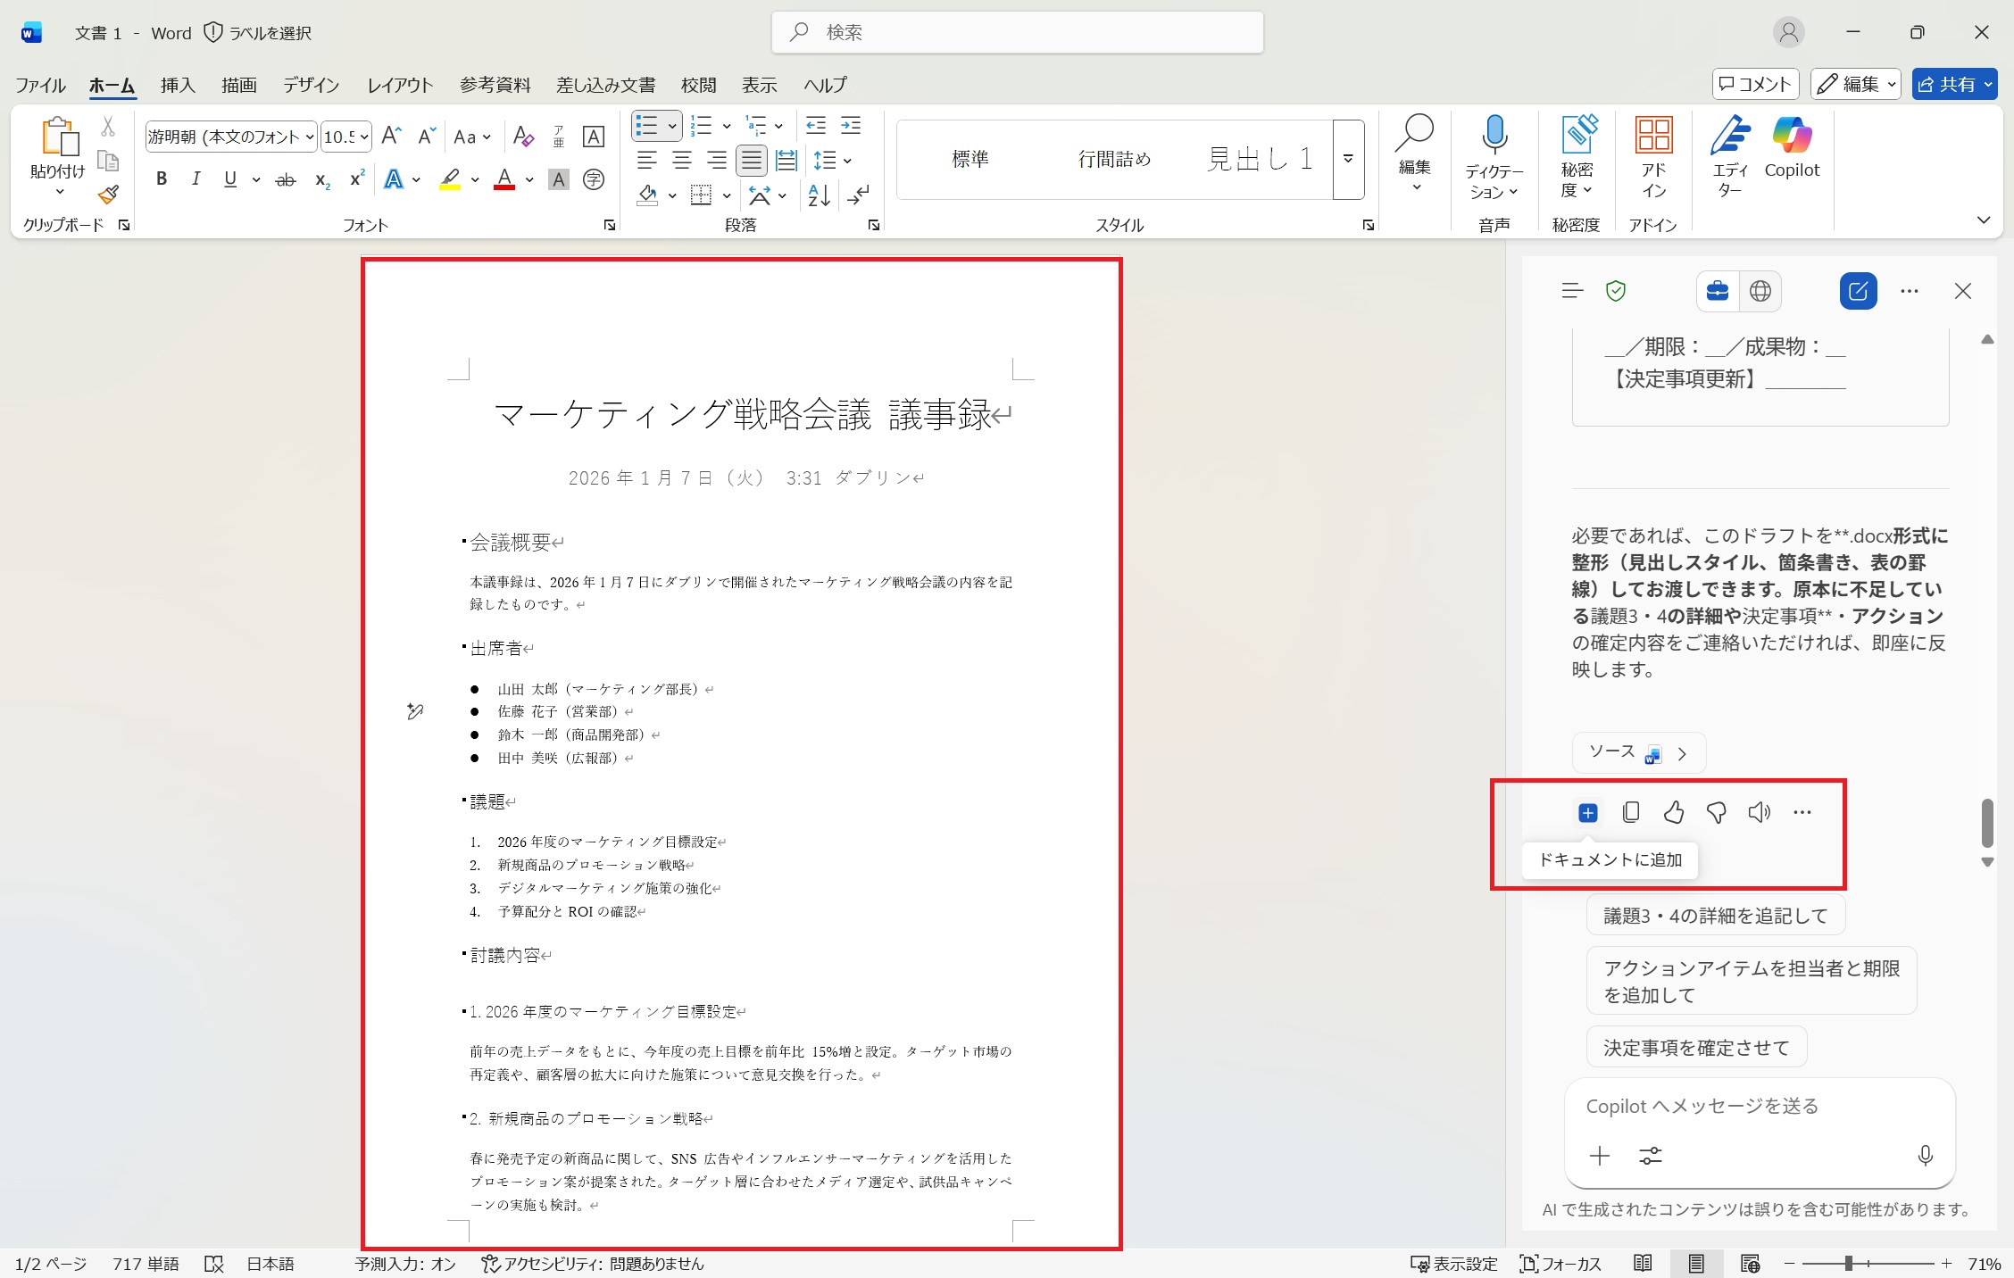Toggle Bold formatting
The height and width of the screenshot is (1278, 2014).
point(162,179)
